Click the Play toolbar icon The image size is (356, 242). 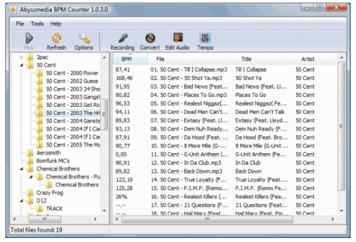(x=29, y=38)
